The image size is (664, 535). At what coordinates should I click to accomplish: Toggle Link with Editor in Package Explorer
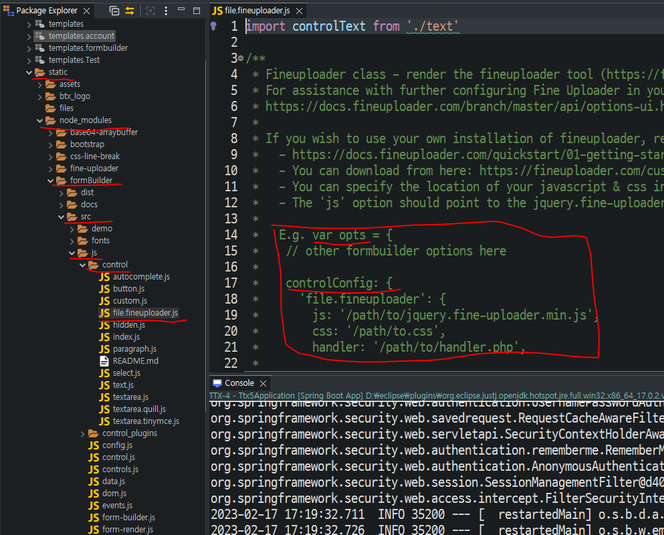tap(129, 10)
